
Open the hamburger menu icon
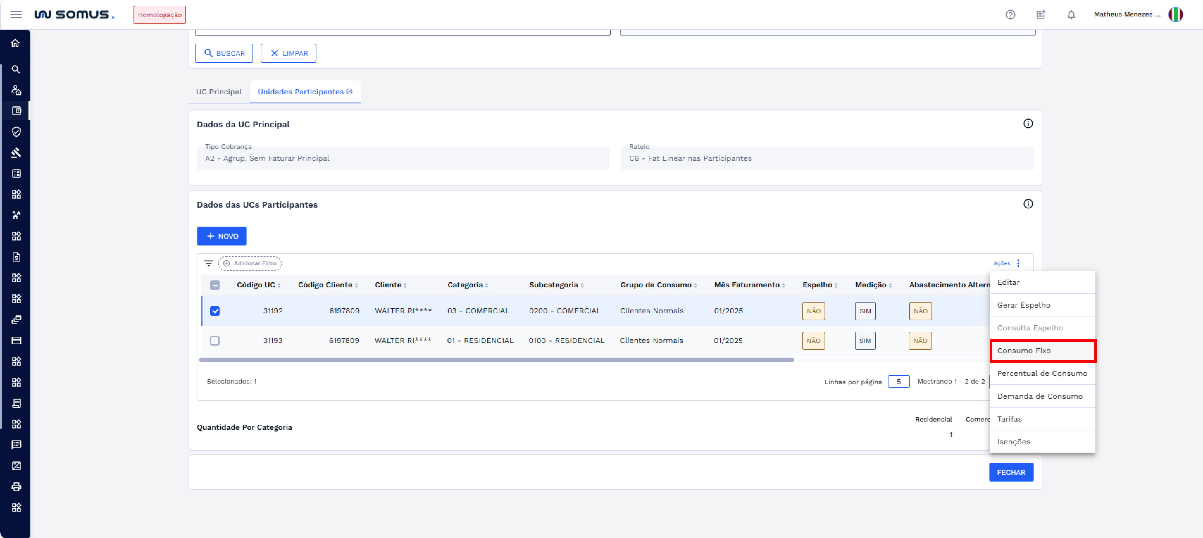click(16, 15)
